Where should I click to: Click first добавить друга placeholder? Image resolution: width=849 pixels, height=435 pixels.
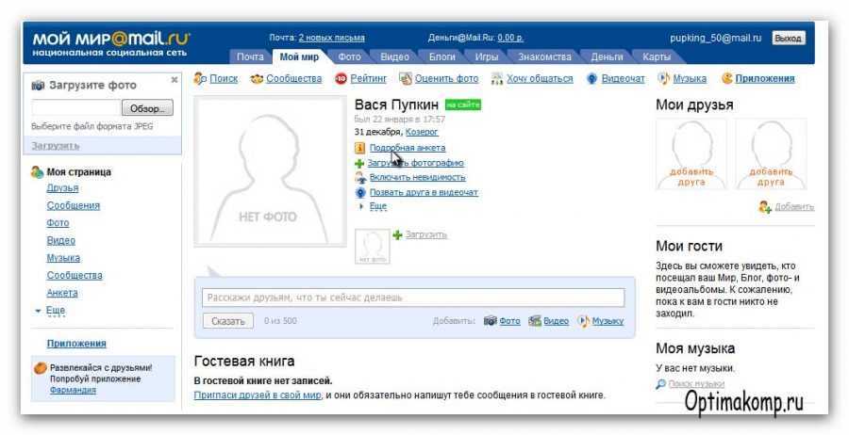coord(691,154)
